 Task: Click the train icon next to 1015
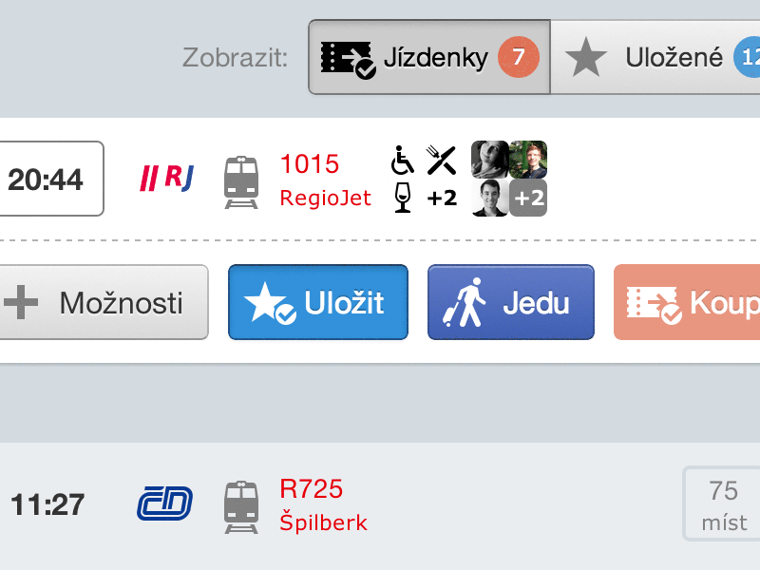[x=241, y=180]
